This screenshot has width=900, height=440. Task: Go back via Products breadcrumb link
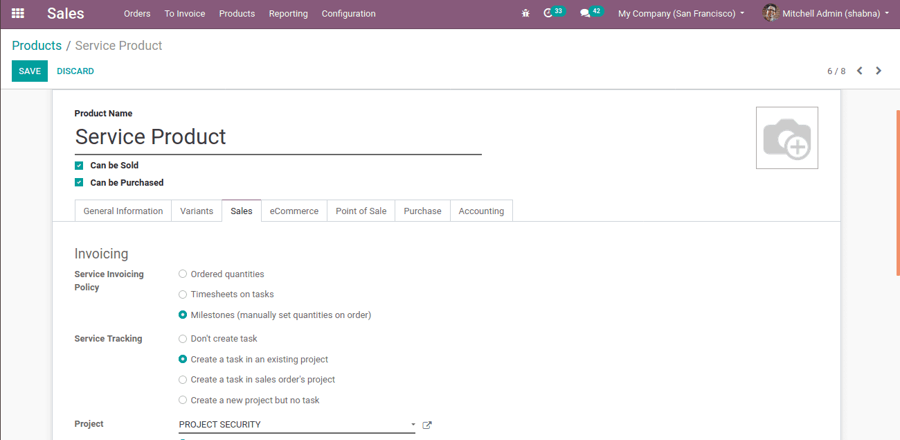point(37,46)
